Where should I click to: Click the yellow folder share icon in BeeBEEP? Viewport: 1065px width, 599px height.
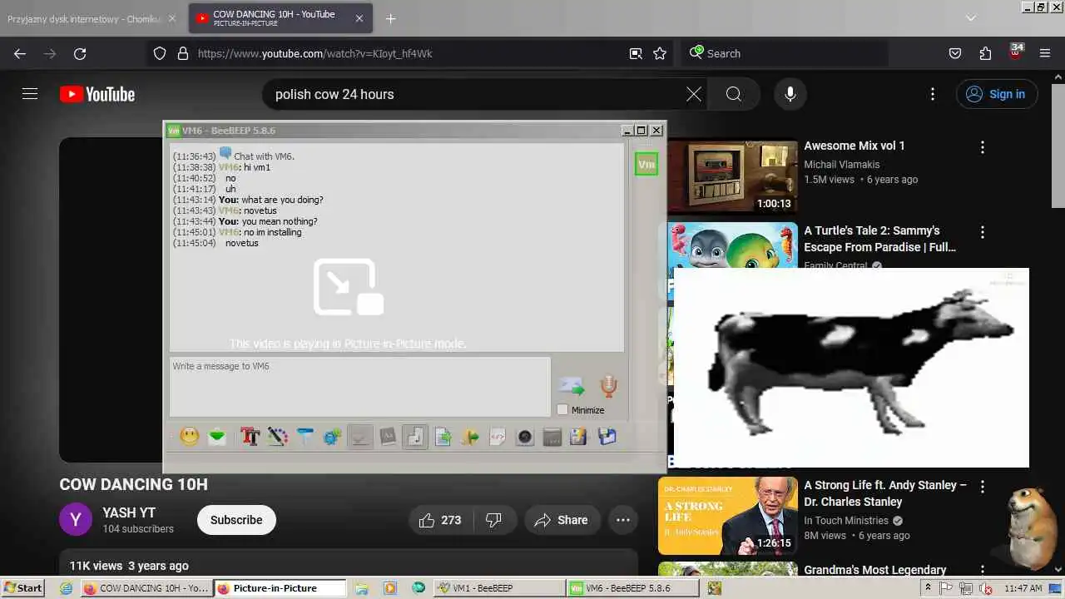click(x=470, y=436)
